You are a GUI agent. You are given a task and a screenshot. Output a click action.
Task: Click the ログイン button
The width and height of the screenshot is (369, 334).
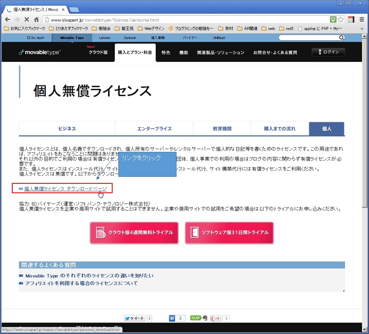[328, 52]
